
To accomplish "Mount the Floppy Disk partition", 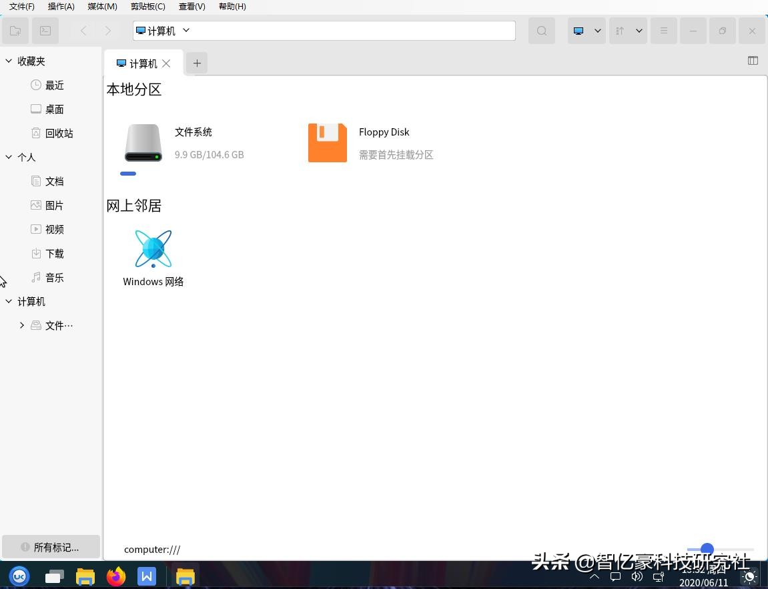I will (327, 142).
